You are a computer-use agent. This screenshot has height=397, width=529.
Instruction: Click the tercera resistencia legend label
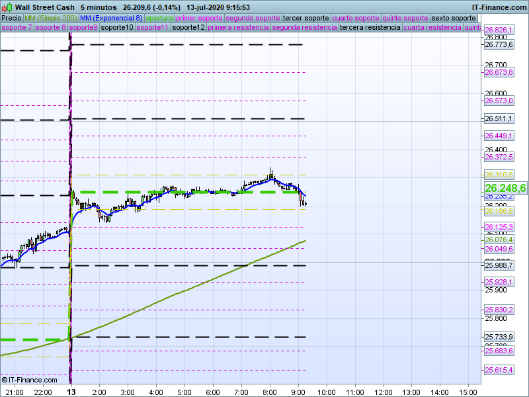(x=370, y=28)
